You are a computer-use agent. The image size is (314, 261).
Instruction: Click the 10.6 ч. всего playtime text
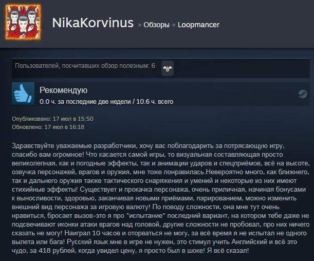[x=155, y=102]
